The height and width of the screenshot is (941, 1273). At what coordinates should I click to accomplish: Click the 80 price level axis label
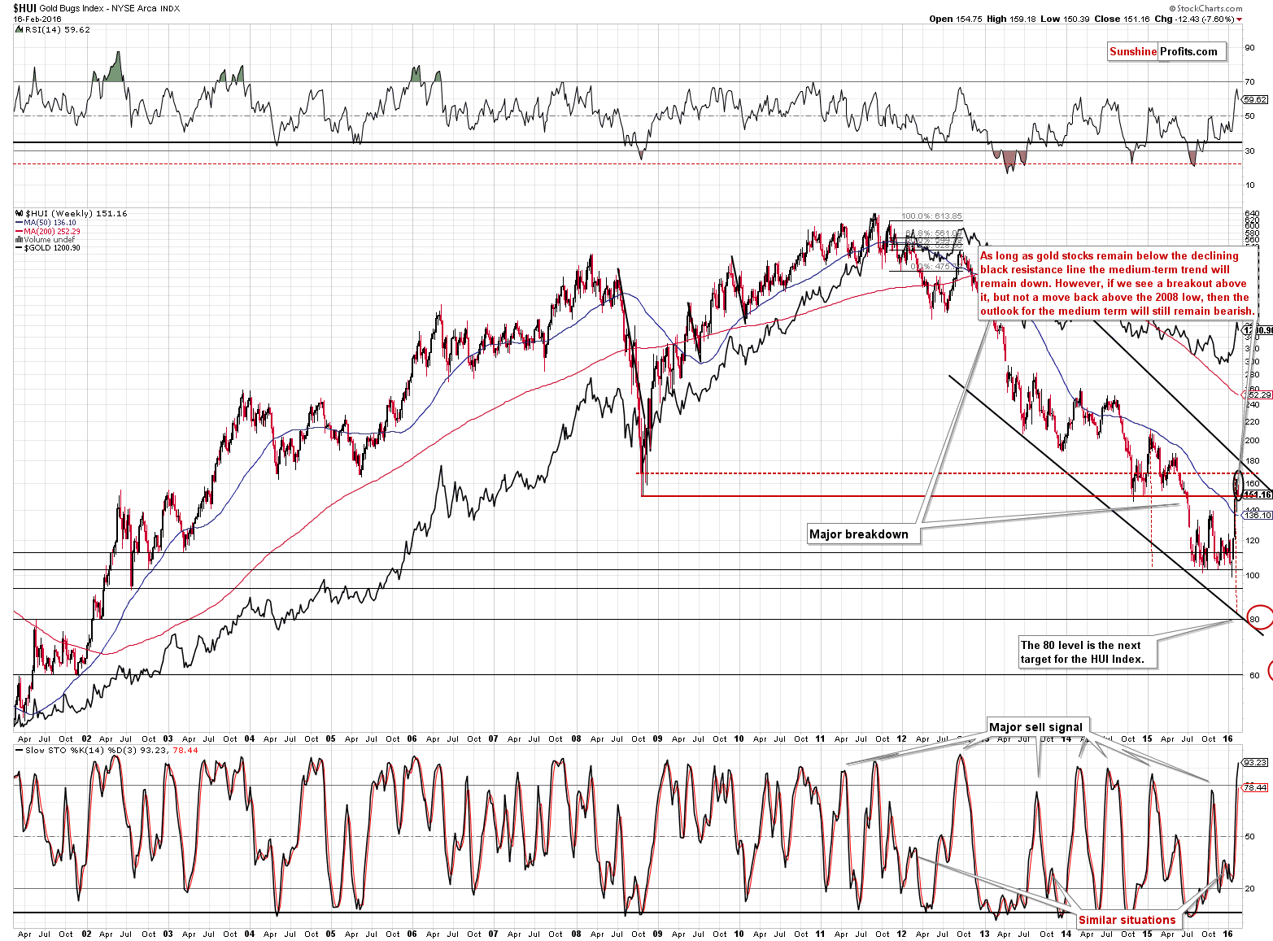coord(1254,620)
